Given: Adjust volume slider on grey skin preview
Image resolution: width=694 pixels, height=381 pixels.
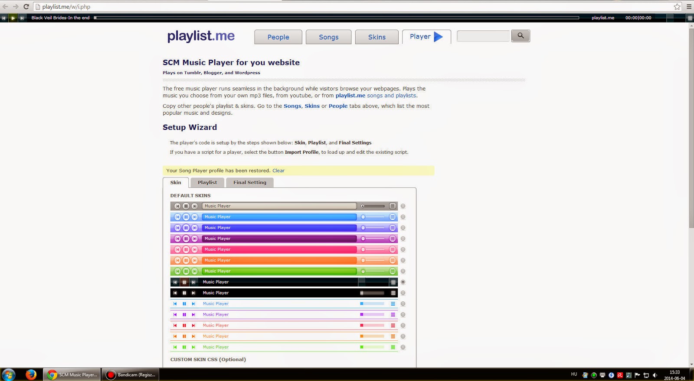Looking at the screenshot, I should pyautogui.click(x=373, y=206).
